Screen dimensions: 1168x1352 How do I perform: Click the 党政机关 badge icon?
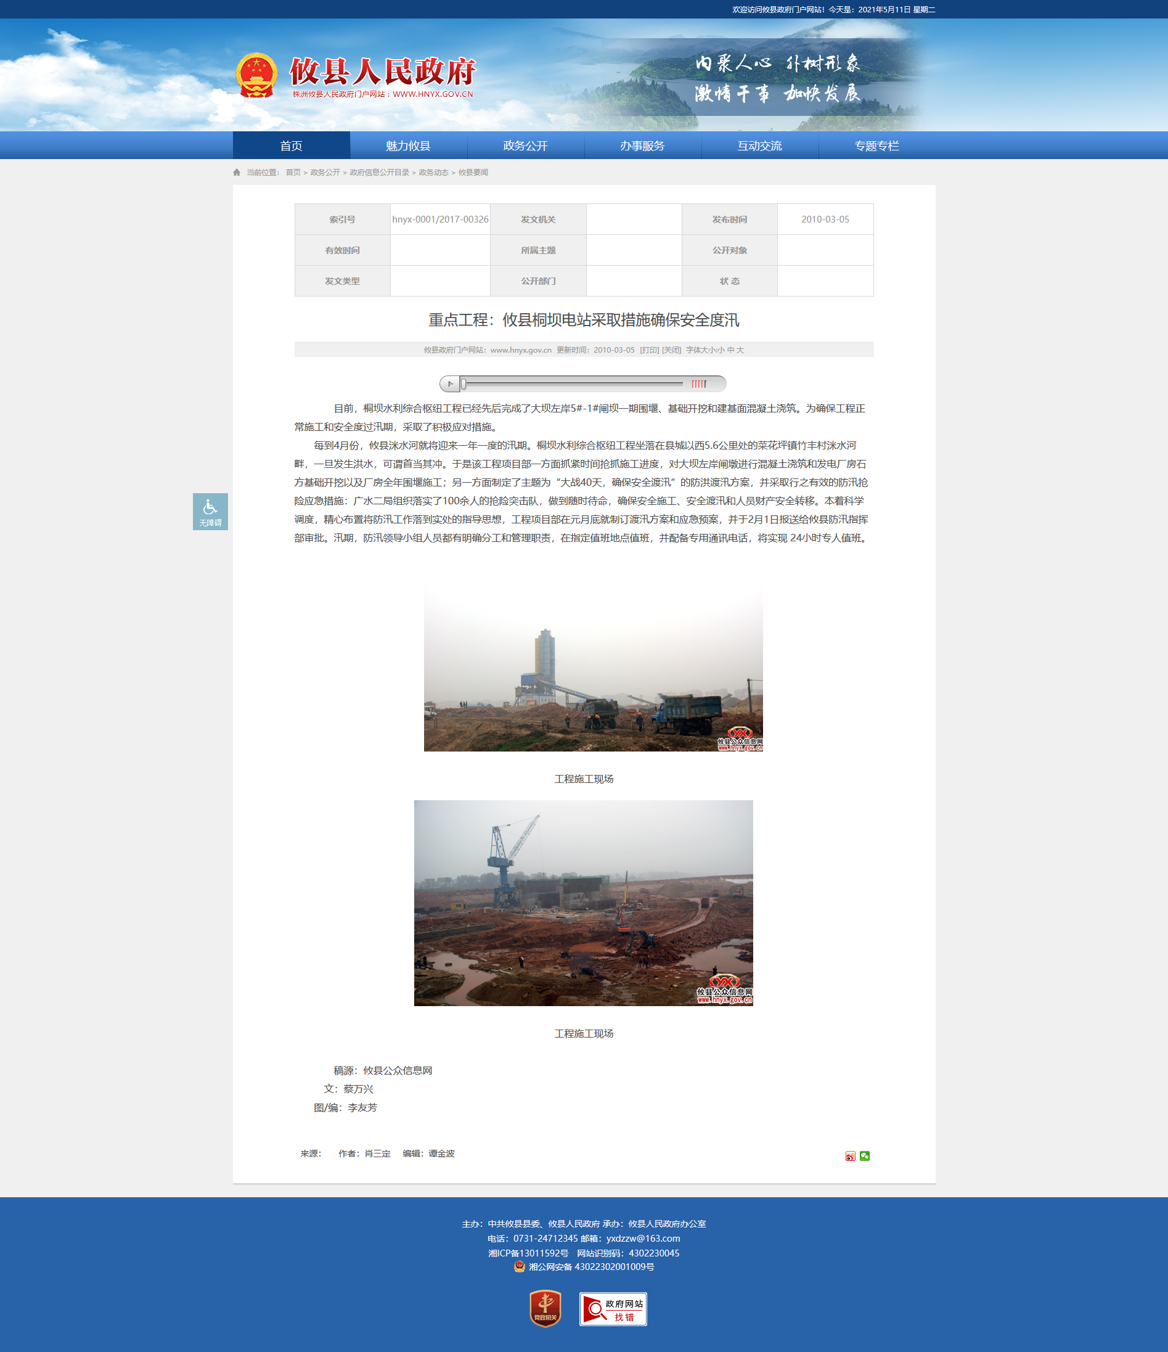pos(545,1308)
